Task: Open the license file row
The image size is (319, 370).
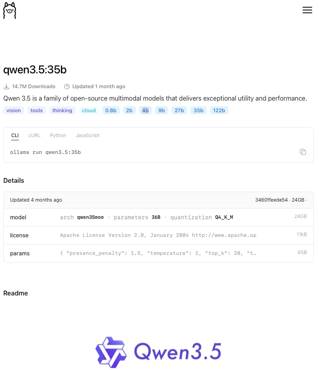Action: [158, 235]
